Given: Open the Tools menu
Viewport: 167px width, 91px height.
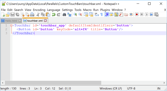Looking at the screenshot, I should (x=78, y=10).
